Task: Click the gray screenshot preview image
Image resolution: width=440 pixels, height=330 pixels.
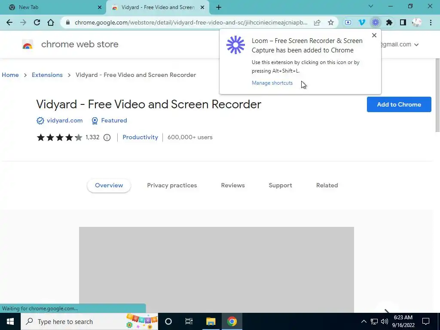Action: (x=217, y=270)
